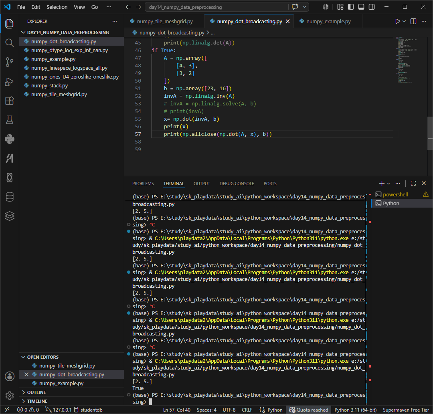Open the Explorer view in activity bar

[x=9, y=24]
